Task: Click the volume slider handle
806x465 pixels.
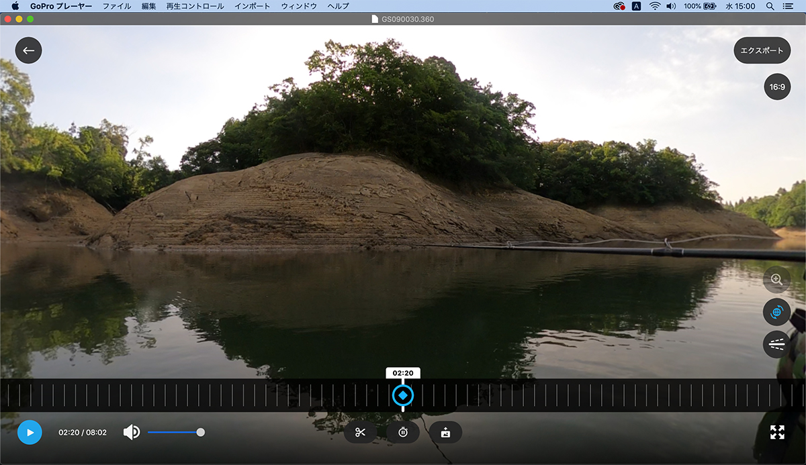Action: point(200,432)
